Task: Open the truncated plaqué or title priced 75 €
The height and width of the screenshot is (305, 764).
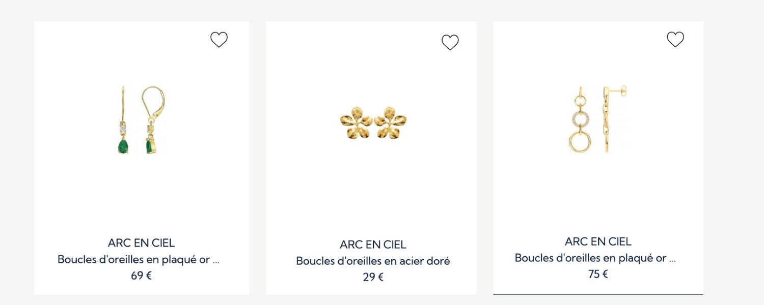Action: pyautogui.click(x=595, y=258)
